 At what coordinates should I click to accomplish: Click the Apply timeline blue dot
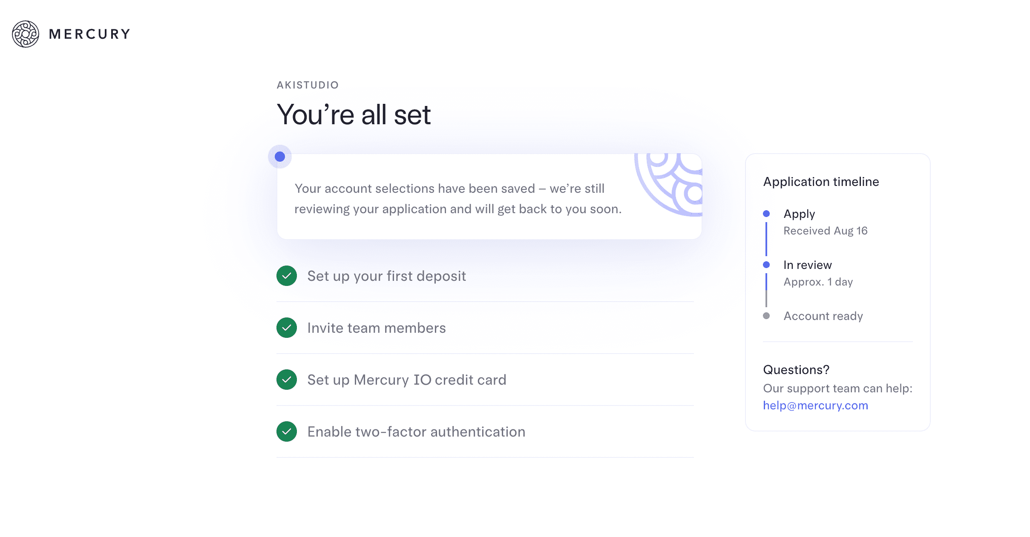(x=766, y=214)
